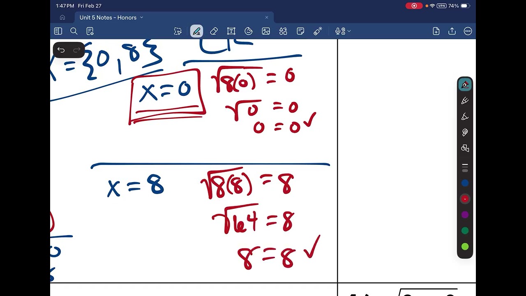526x296 pixels.
Task: Expand the microphone options chevron
Action: coord(349,31)
